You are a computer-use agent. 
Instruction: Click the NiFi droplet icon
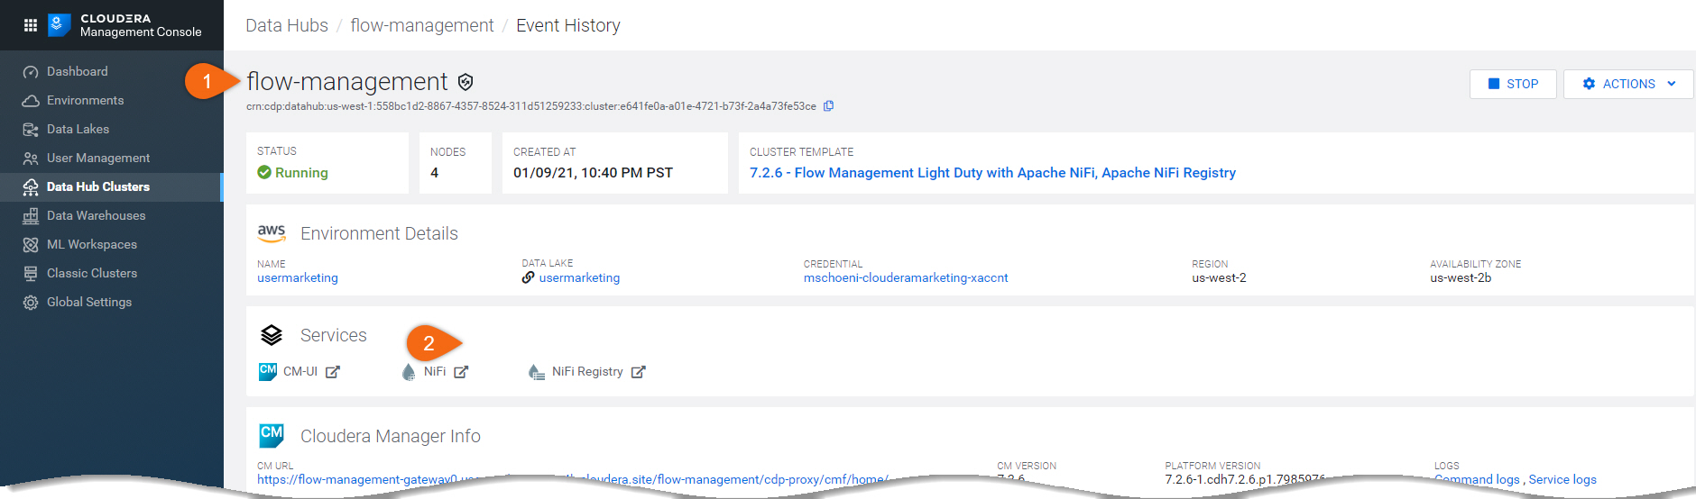[409, 372]
